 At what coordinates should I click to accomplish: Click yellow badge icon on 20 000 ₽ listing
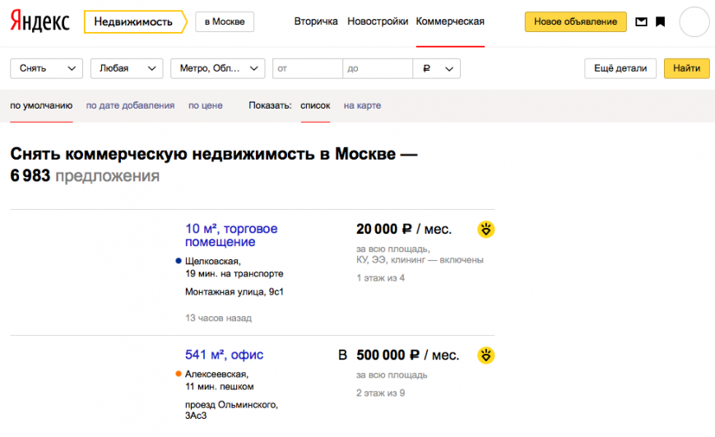[486, 229]
